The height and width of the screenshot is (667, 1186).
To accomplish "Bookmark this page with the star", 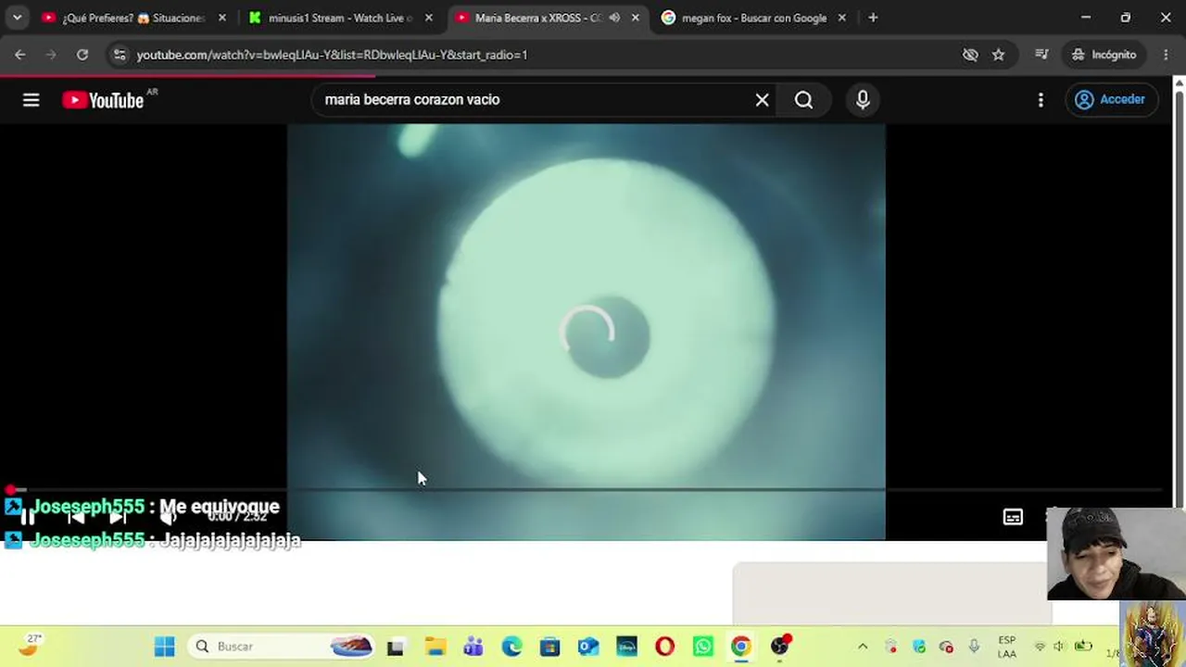I will 998,55.
